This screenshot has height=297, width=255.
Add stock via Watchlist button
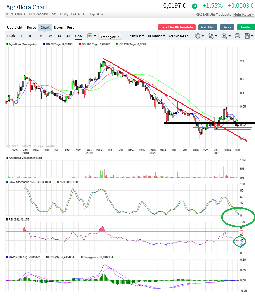pyautogui.click(x=208, y=27)
